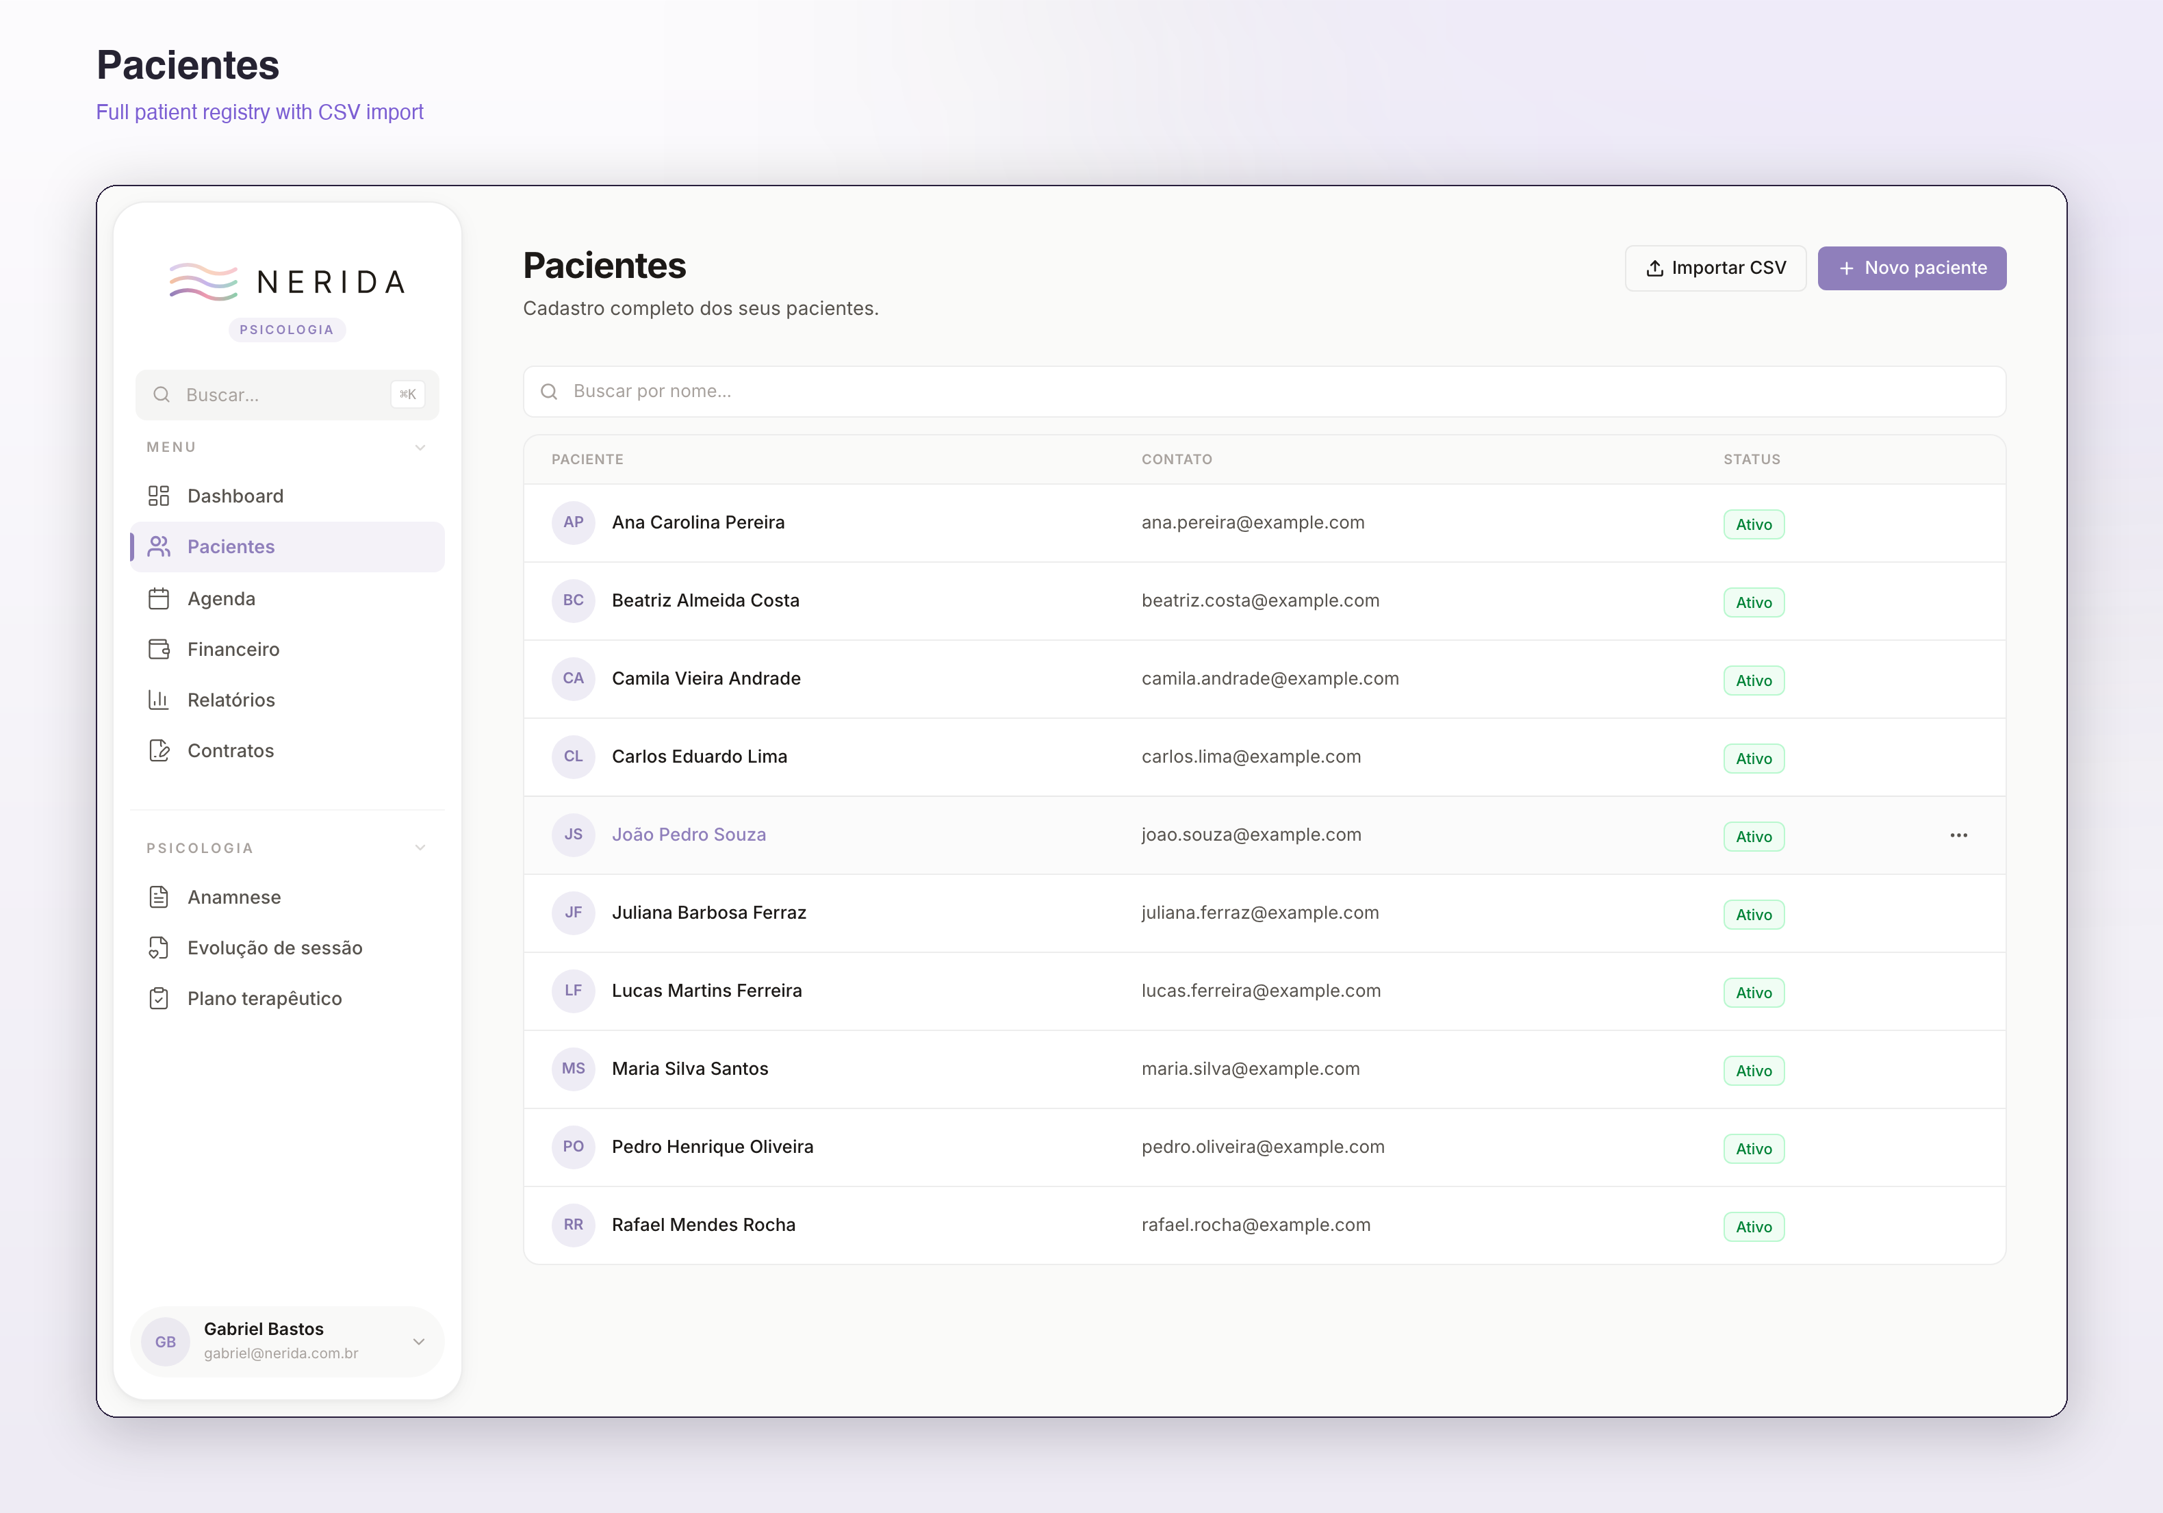Focus the Buscar por nome input
The width and height of the screenshot is (2163, 1513).
tap(1264, 391)
